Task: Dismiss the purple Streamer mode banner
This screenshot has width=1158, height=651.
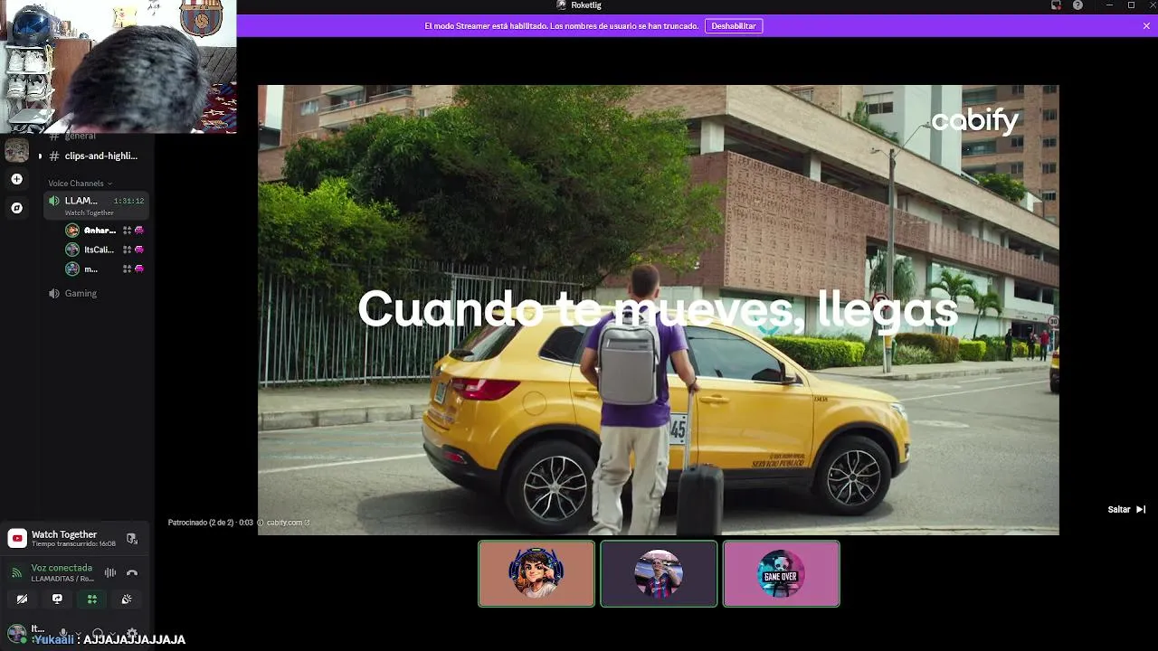Action: click(1146, 26)
